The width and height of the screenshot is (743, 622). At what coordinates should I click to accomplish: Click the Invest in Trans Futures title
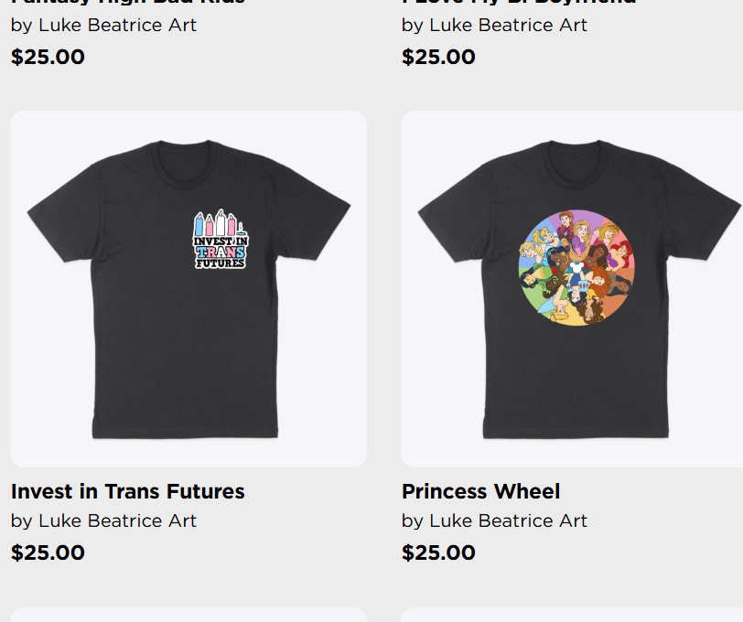[x=128, y=491]
